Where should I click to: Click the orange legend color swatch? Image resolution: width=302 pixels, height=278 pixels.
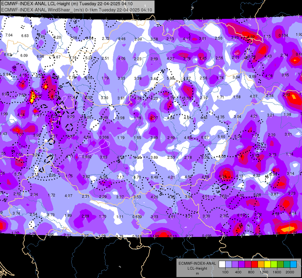pyautogui.click(x=261, y=264)
